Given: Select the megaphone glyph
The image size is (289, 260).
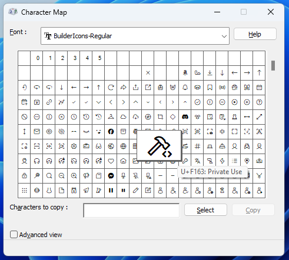Looking at the screenshot, I should tap(86, 176).
